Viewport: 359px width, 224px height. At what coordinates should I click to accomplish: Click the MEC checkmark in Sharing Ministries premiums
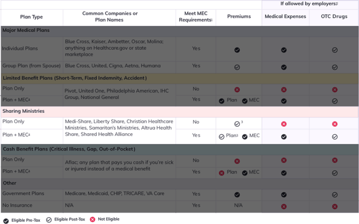pos(245,137)
